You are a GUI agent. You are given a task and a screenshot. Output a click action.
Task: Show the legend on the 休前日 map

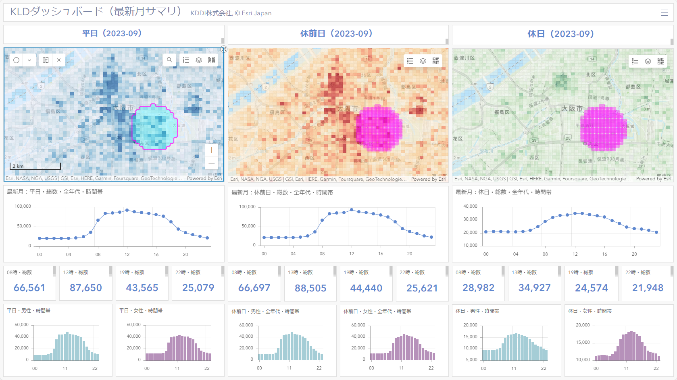410,61
